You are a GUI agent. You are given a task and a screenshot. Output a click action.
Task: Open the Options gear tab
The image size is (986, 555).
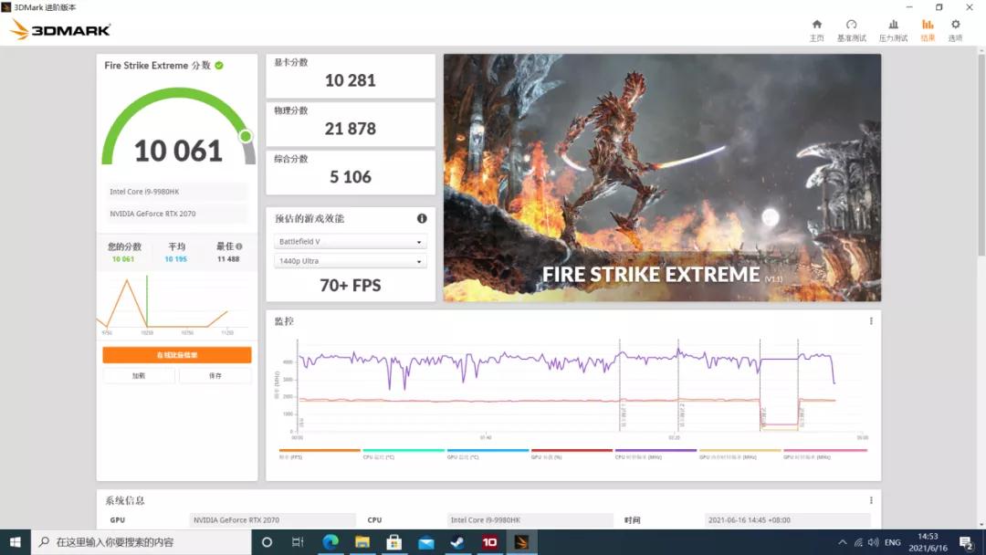click(955, 29)
